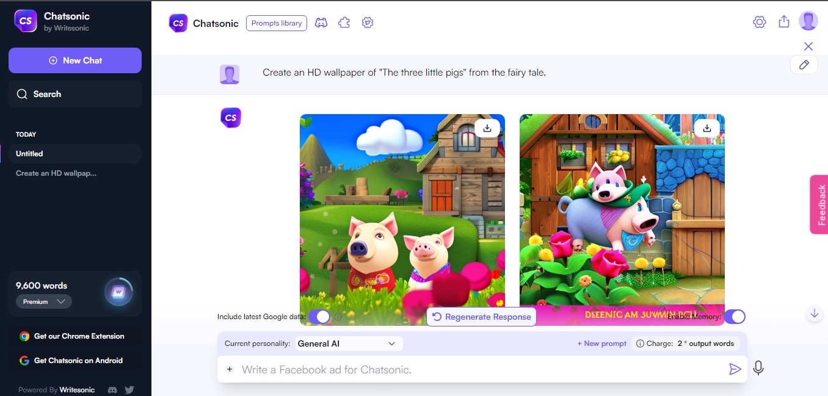This screenshot has height=396, width=828.
Task: Click the gear badge icon beside the puzzle icon
Action: click(x=367, y=23)
